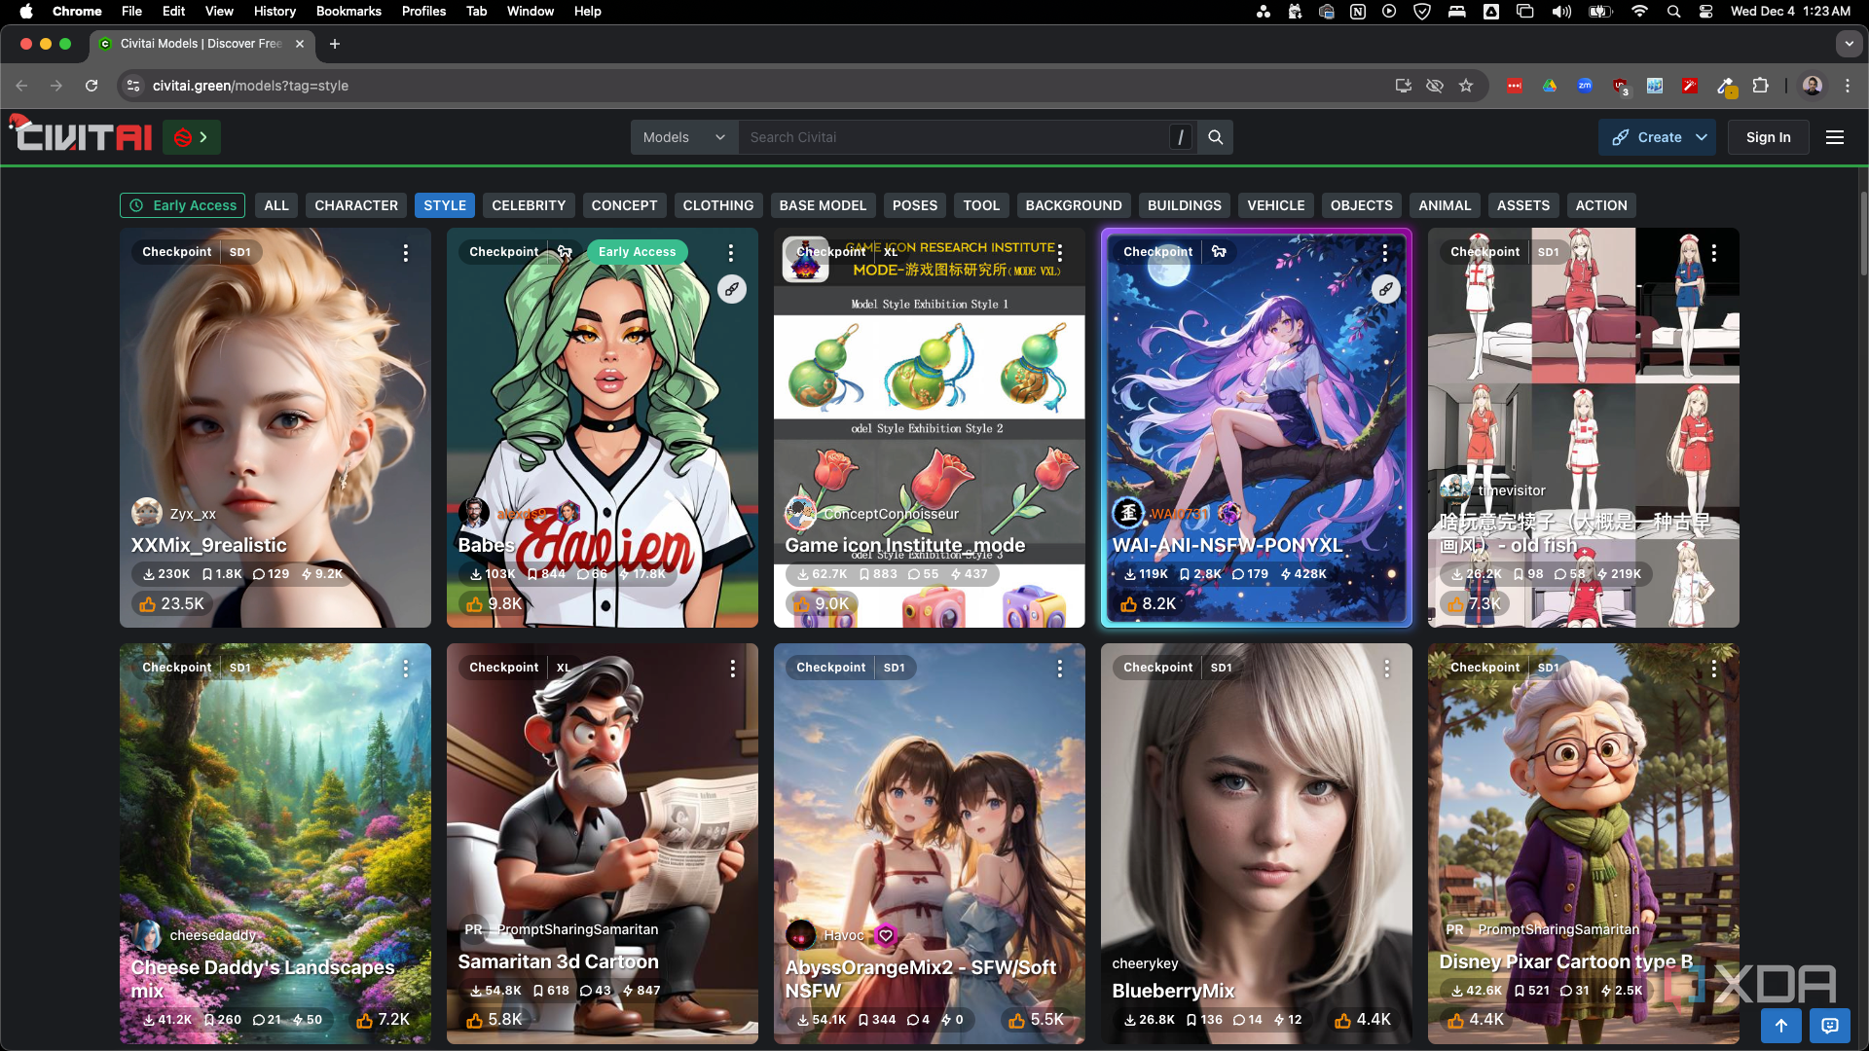Open the Chrome three-dot menu
1869x1051 pixels.
[1847, 86]
